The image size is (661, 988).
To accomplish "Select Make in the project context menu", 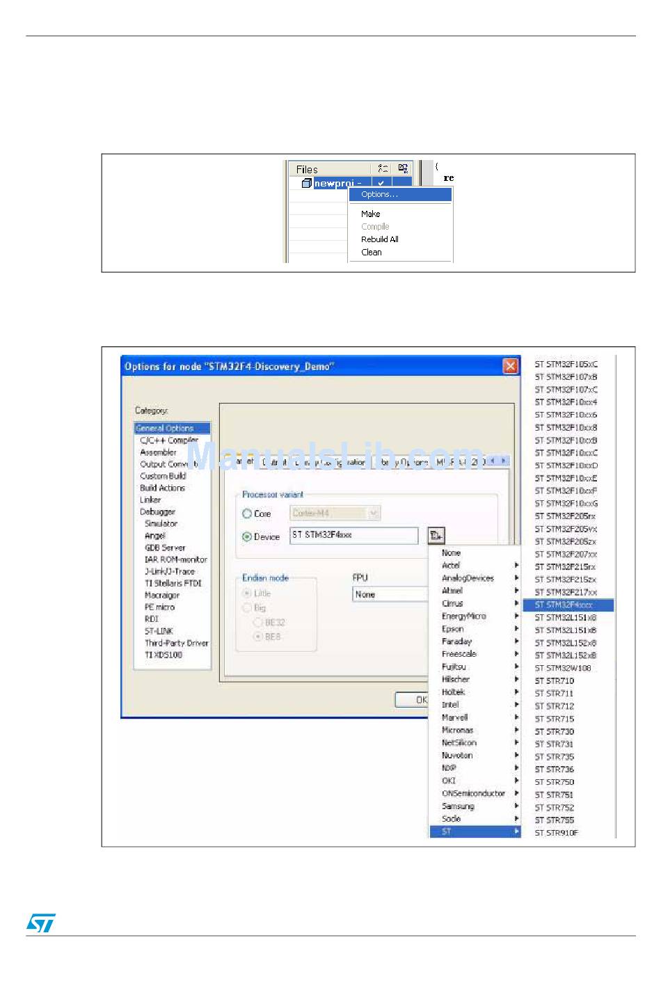I will (x=370, y=214).
